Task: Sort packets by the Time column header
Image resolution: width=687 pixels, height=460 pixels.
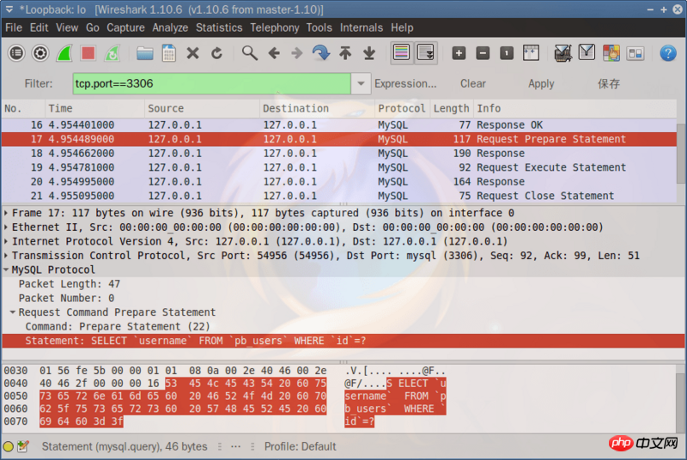Action: pyautogui.click(x=94, y=108)
